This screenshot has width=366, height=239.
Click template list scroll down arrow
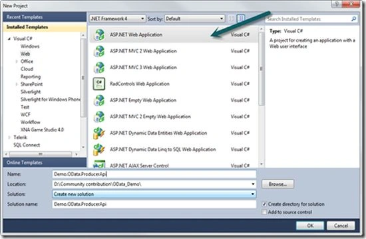262,164
